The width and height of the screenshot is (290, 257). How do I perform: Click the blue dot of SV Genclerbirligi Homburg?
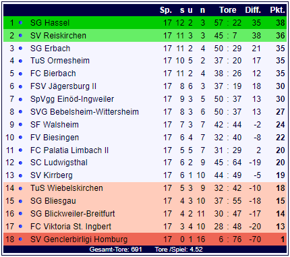[20, 239]
